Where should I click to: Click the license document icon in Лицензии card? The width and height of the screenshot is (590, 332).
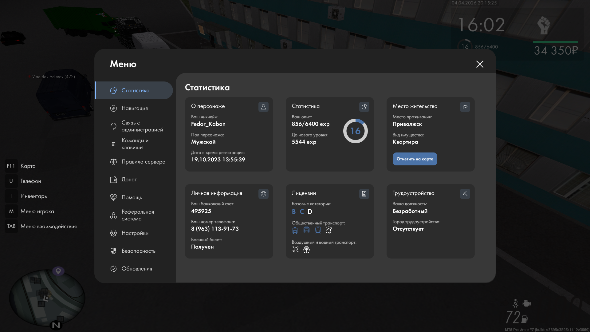click(364, 194)
